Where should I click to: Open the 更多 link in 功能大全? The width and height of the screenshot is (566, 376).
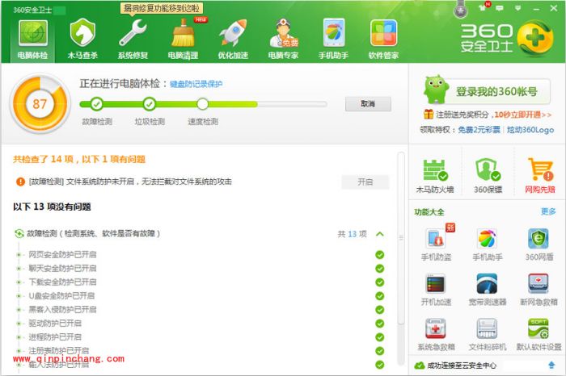(548, 211)
